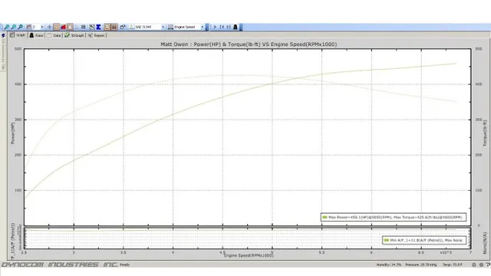This screenshot has height=276, width=491.
Task: Open the Report tab
Action: (97, 36)
